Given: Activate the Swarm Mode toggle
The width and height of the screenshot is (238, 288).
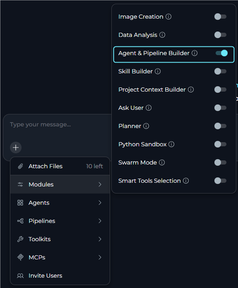Looking at the screenshot, I should pos(220,162).
